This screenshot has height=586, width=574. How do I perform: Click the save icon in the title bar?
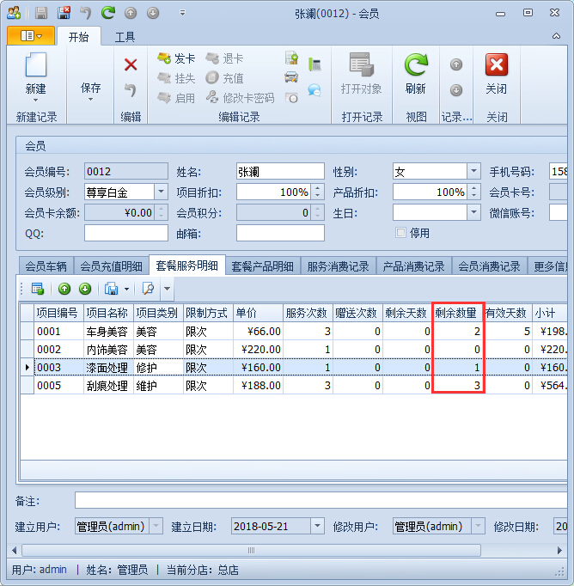(41, 13)
